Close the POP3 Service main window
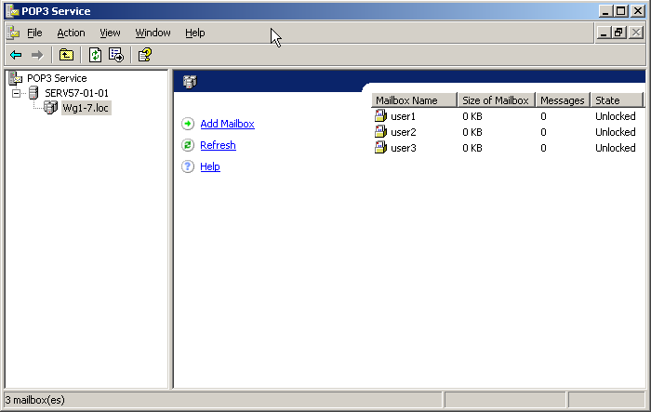651x412 pixels. click(x=637, y=11)
